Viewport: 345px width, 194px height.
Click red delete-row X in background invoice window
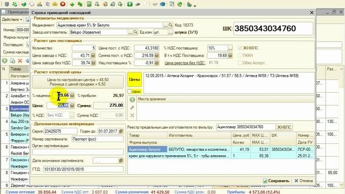[20, 61]
